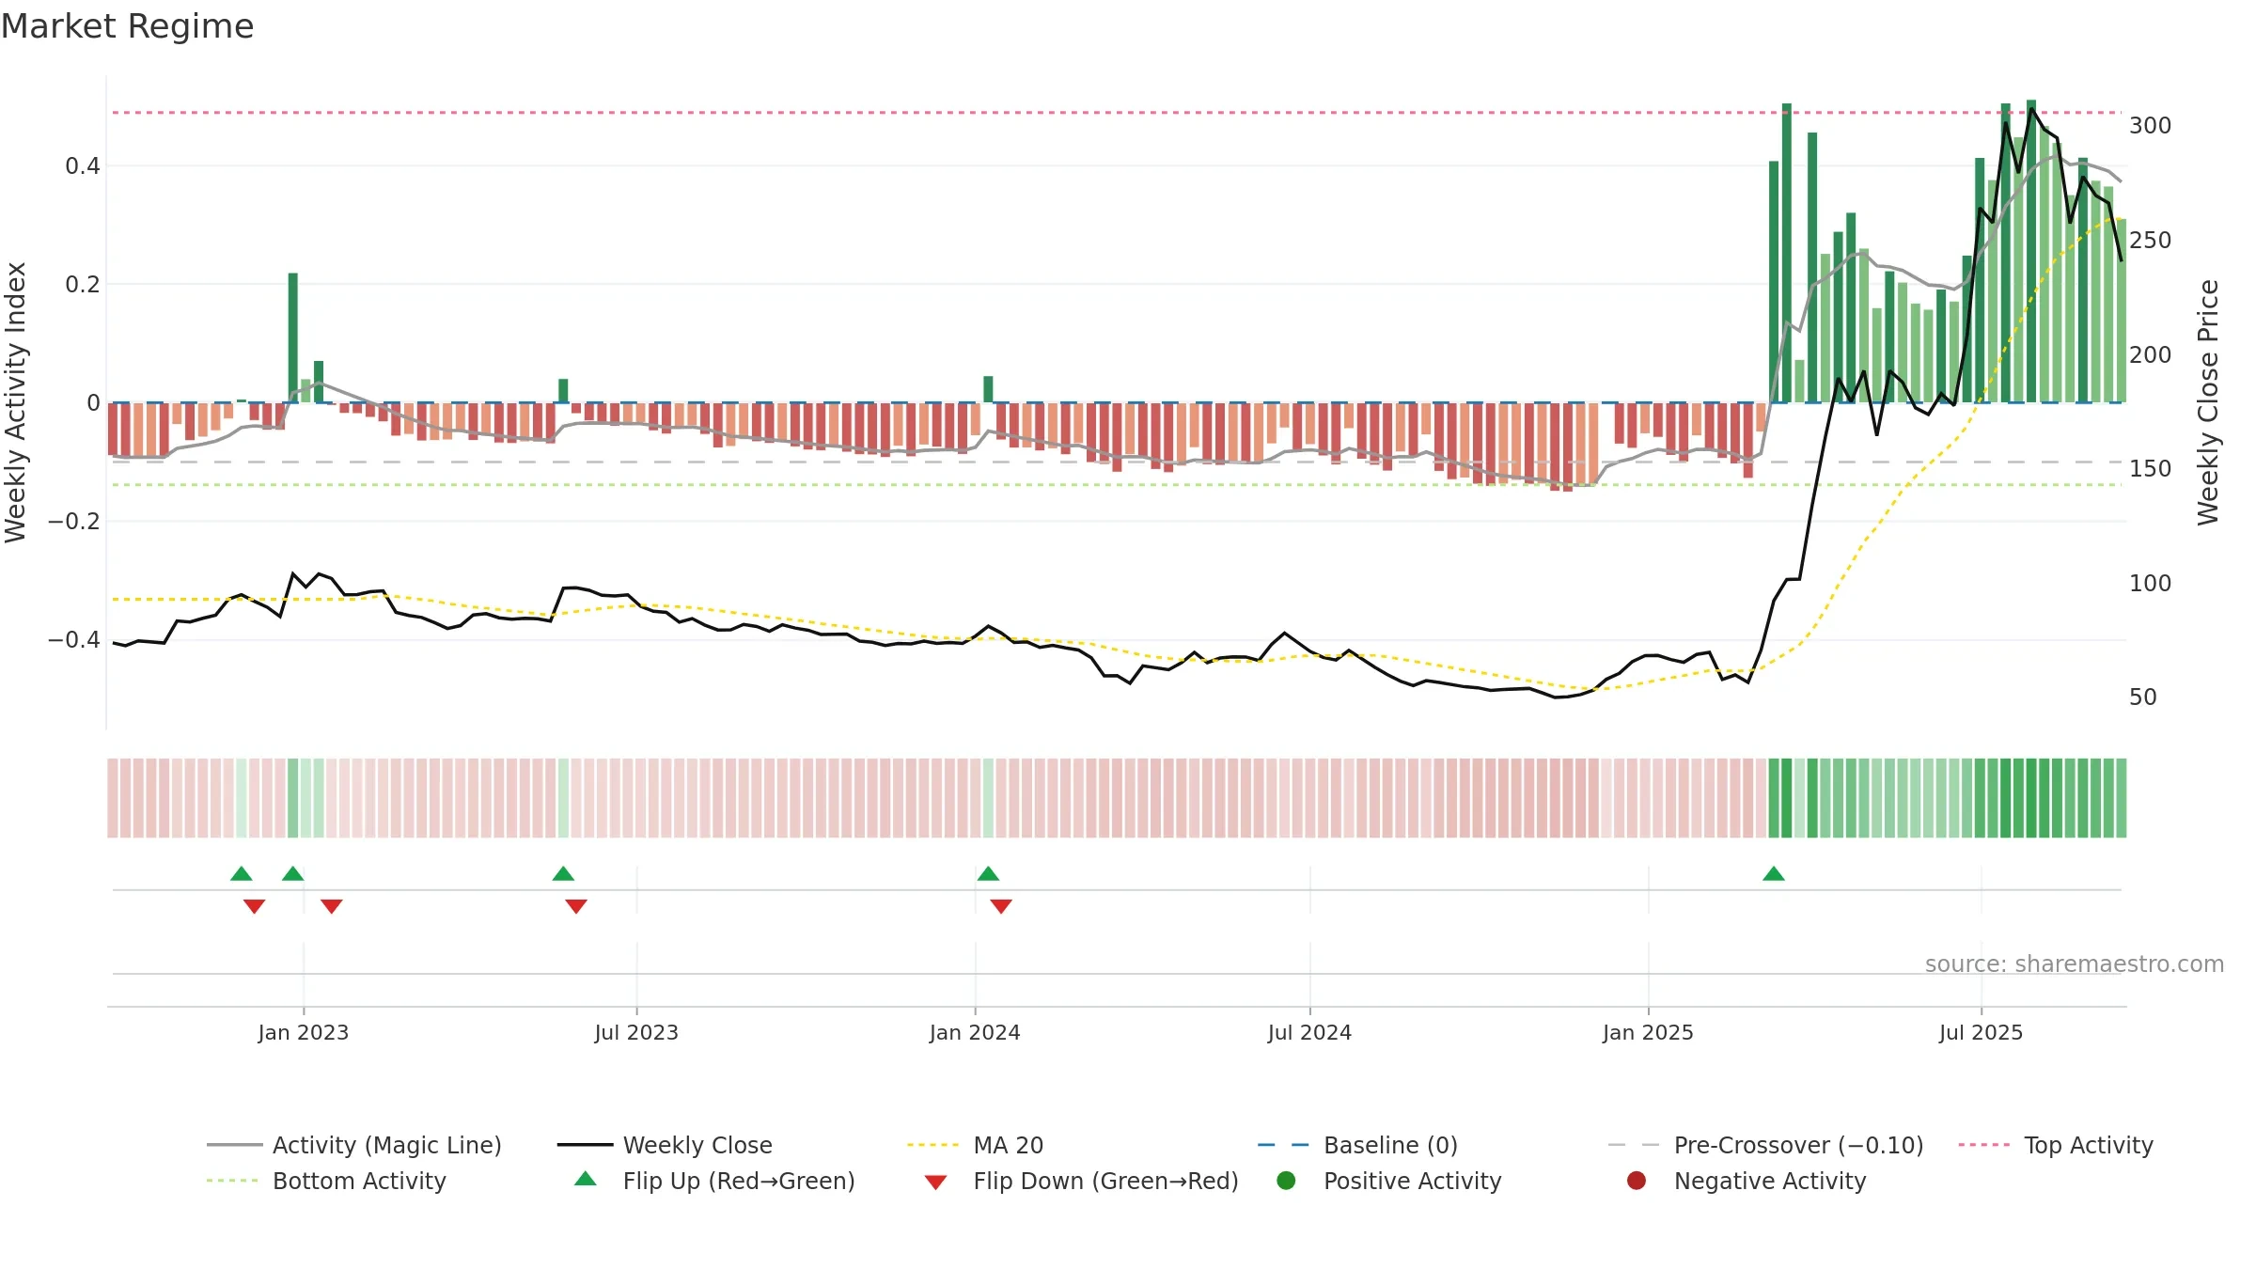Click the Weekly Close Price axis title
This screenshot has height=1269, width=2256.
click(x=2208, y=402)
